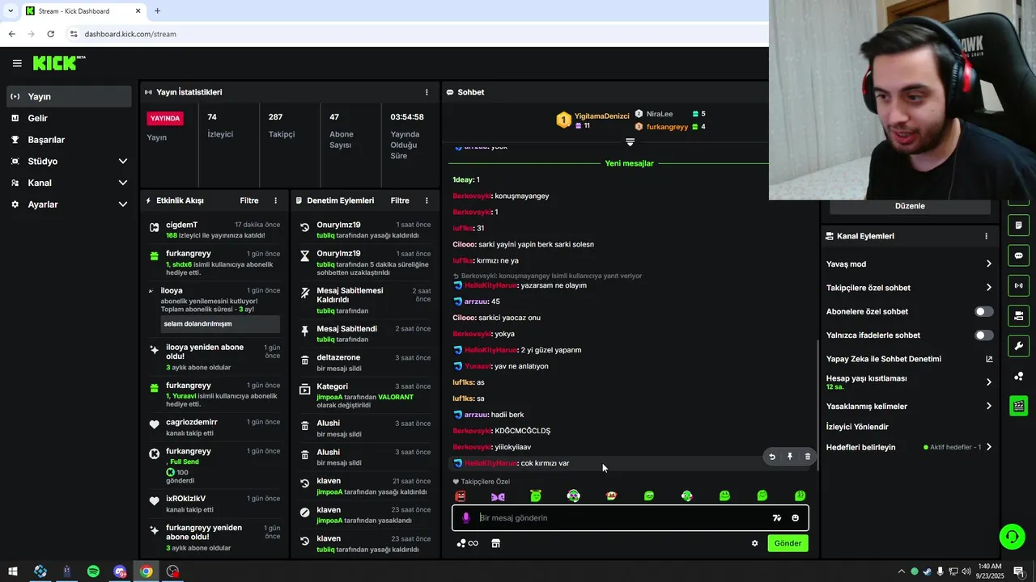
Task: Select the headphones clown emote
Action: tap(573, 496)
